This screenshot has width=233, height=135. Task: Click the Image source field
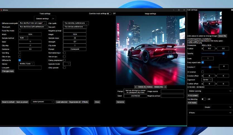[172, 91]
